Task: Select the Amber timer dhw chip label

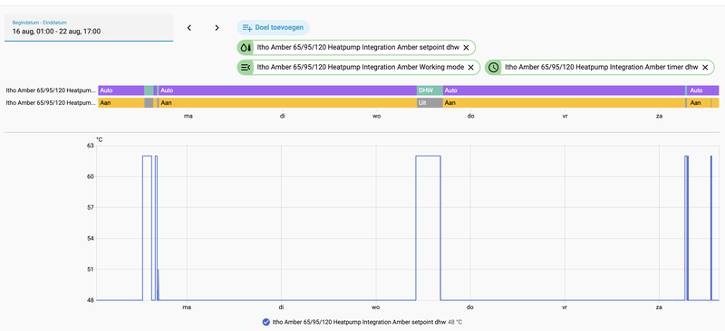Action: 601,68
